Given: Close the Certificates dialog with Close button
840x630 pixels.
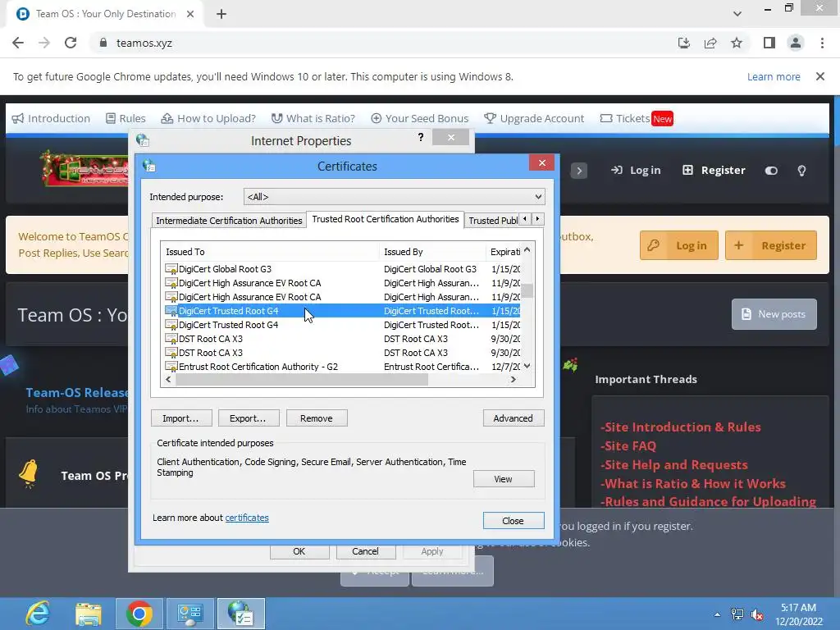Looking at the screenshot, I should pos(514,521).
